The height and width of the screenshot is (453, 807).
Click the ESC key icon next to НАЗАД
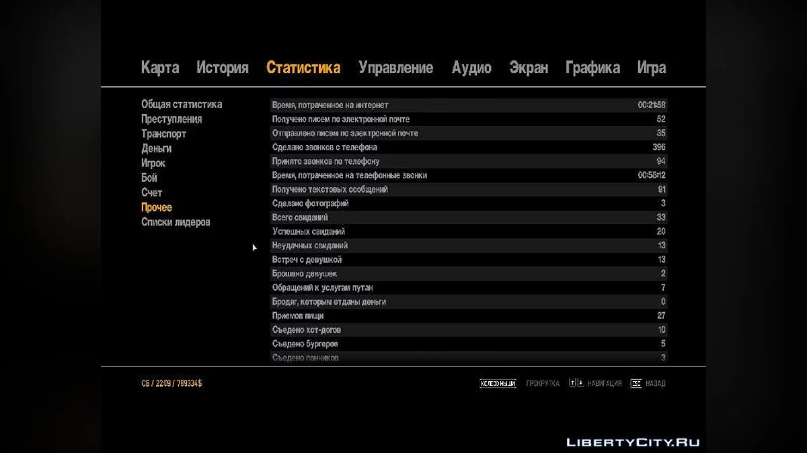click(x=636, y=383)
